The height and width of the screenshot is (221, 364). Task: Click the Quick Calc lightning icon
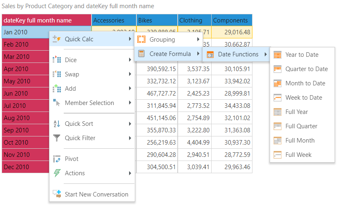click(x=57, y=39)
